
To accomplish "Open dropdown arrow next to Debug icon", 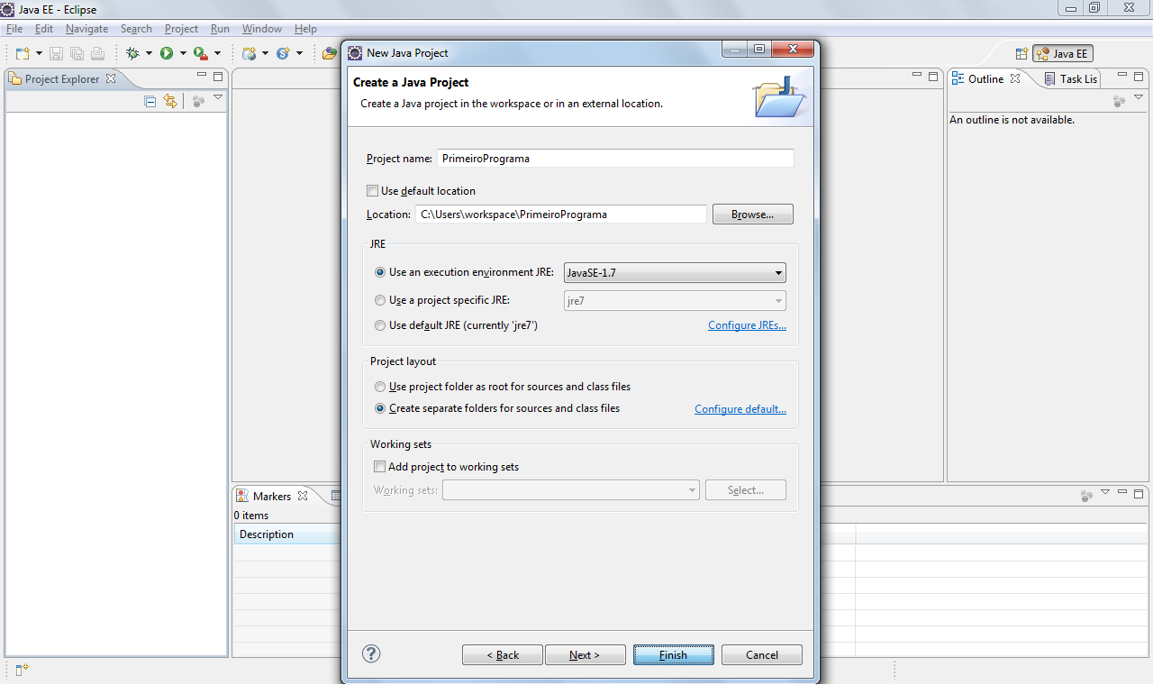I will (149, 53).
